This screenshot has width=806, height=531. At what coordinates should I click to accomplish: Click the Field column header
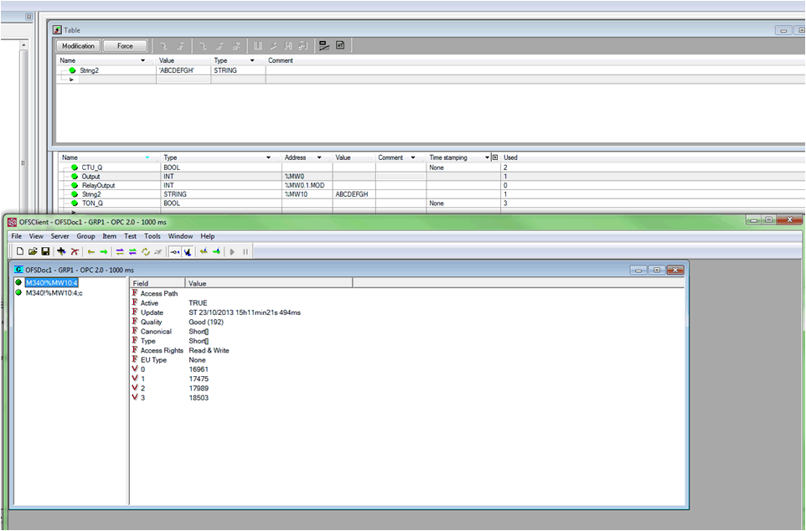[x=158, y=283]
